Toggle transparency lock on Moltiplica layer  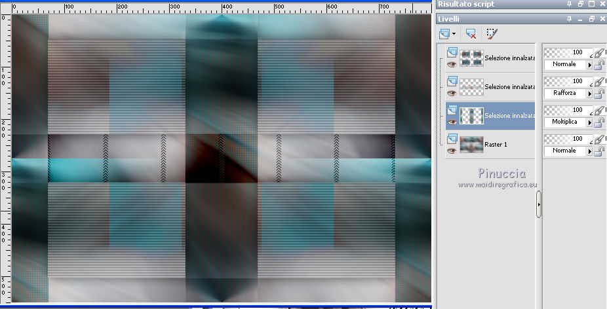coord(599,122)
